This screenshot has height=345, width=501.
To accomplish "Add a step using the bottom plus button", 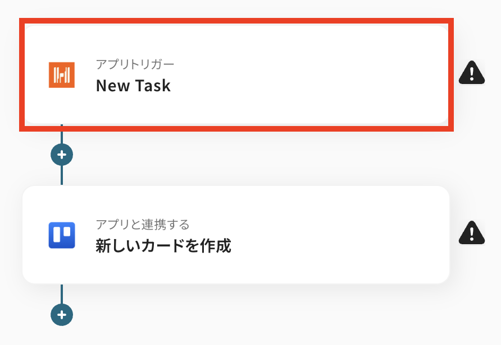I will 62,315.
